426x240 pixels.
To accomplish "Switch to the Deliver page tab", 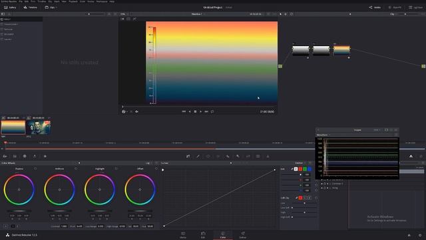I will 243,235.
